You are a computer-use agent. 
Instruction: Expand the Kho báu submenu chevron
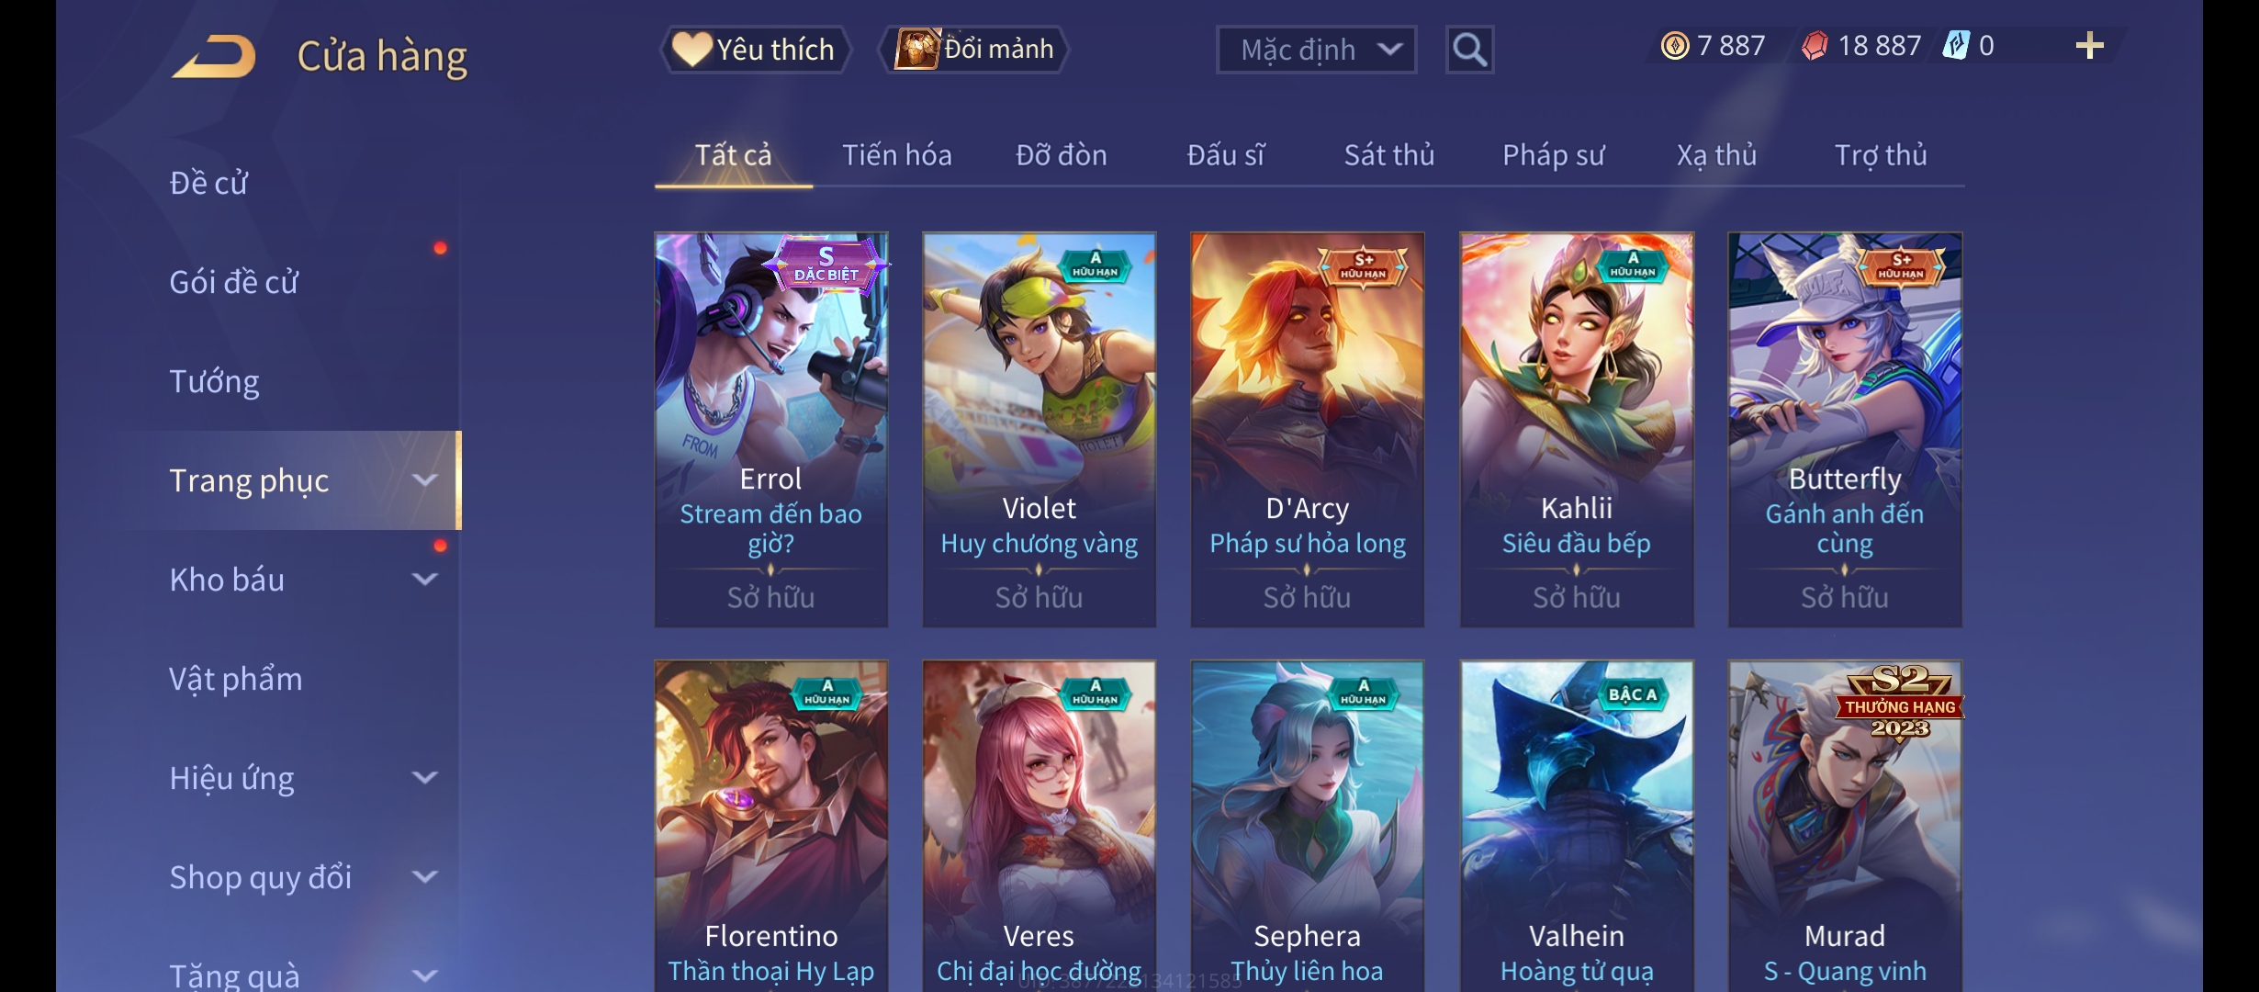pos(424,580)
